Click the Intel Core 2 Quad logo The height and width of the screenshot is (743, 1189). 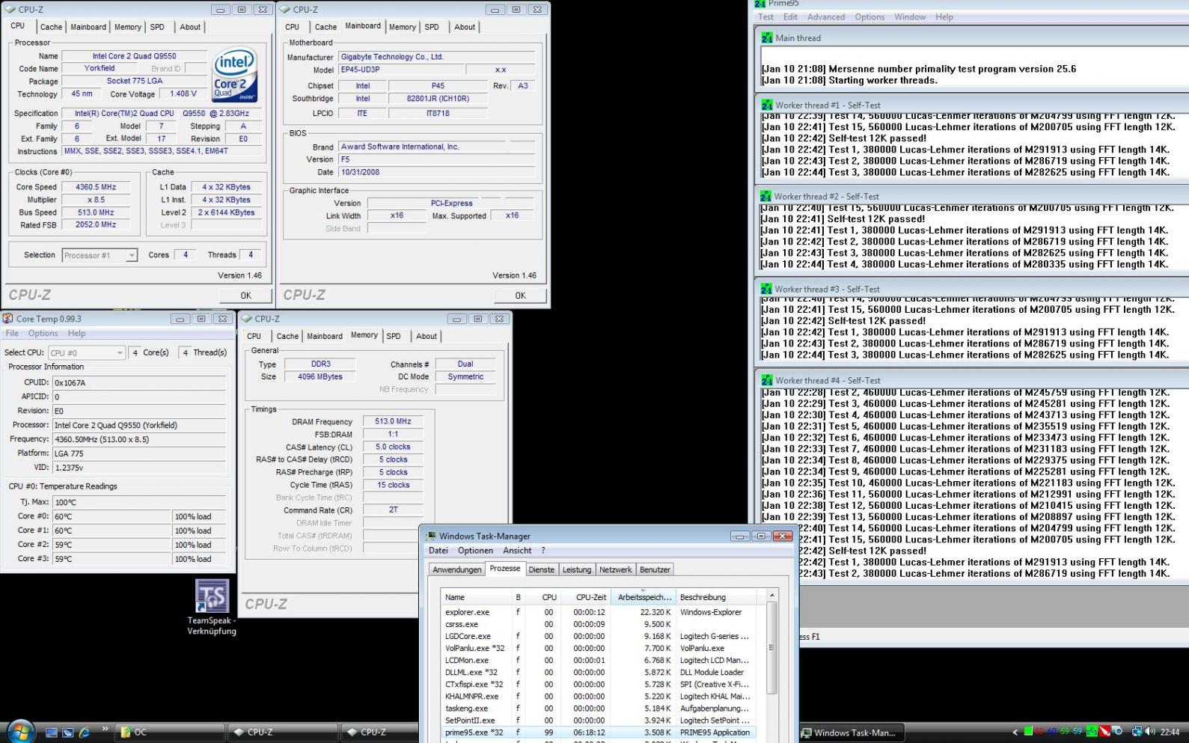(x=236, y=76)
